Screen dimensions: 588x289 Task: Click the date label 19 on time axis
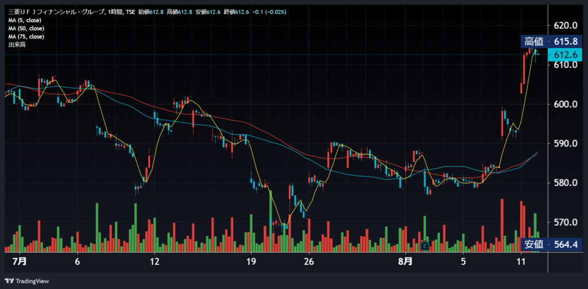tap(251, 261)
